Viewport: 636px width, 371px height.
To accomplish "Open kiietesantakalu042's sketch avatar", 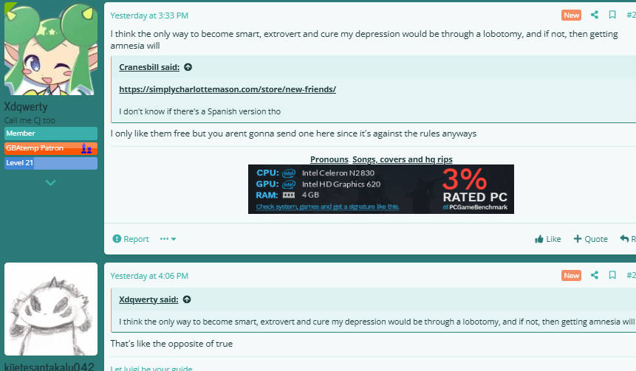I will [51, 309].
